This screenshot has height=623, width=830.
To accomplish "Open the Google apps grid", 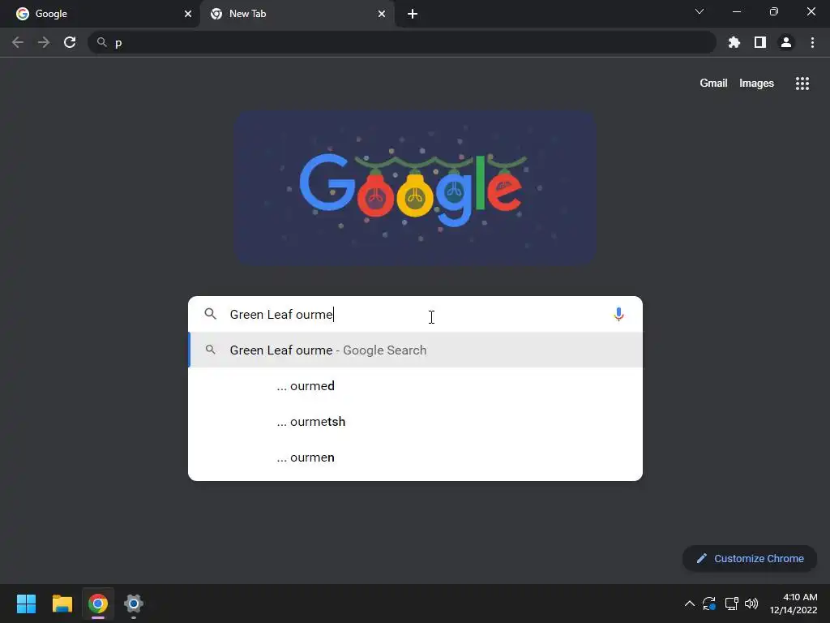I will pyautogui.click(x=802, y=84).
